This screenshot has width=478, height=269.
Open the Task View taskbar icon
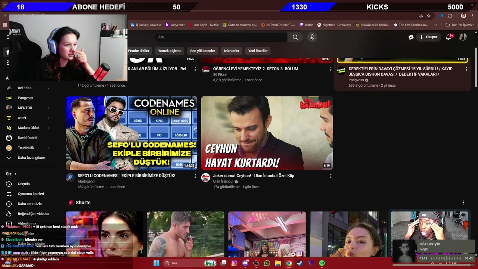[x=223, y=263]
